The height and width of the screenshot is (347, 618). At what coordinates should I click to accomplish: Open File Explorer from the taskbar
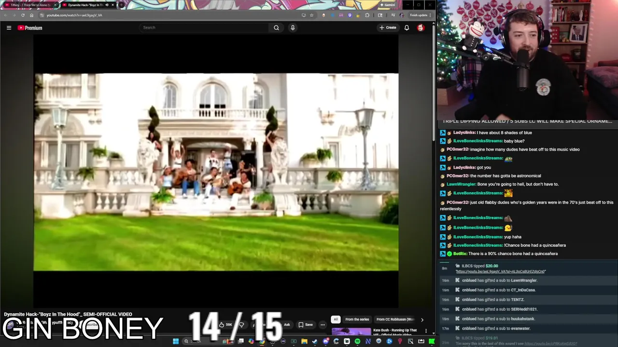(304, 341)
